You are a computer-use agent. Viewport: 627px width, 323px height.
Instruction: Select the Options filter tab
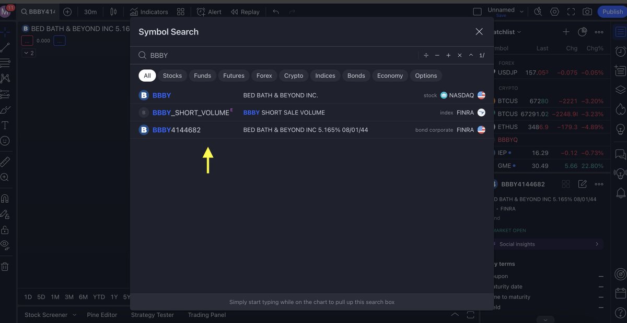pyautogui.click(x=426, y=76)
